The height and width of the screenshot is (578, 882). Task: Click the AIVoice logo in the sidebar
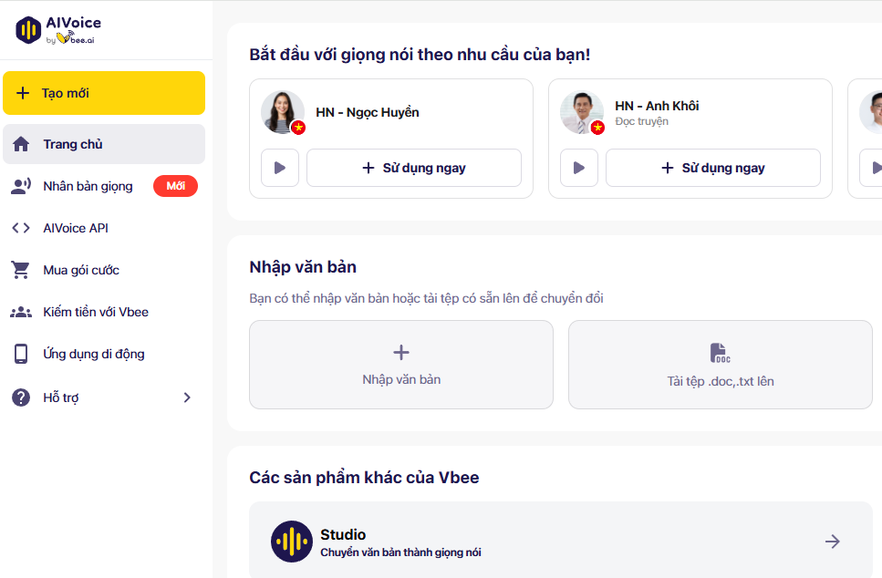point(55,28)
